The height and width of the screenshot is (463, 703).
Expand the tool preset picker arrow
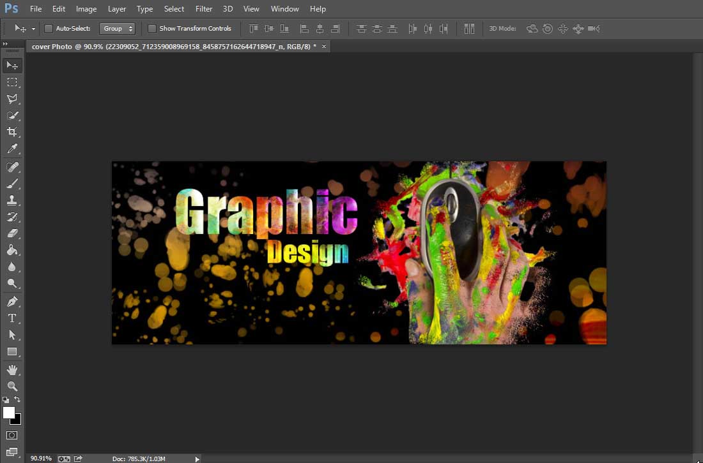click(33, 29)
